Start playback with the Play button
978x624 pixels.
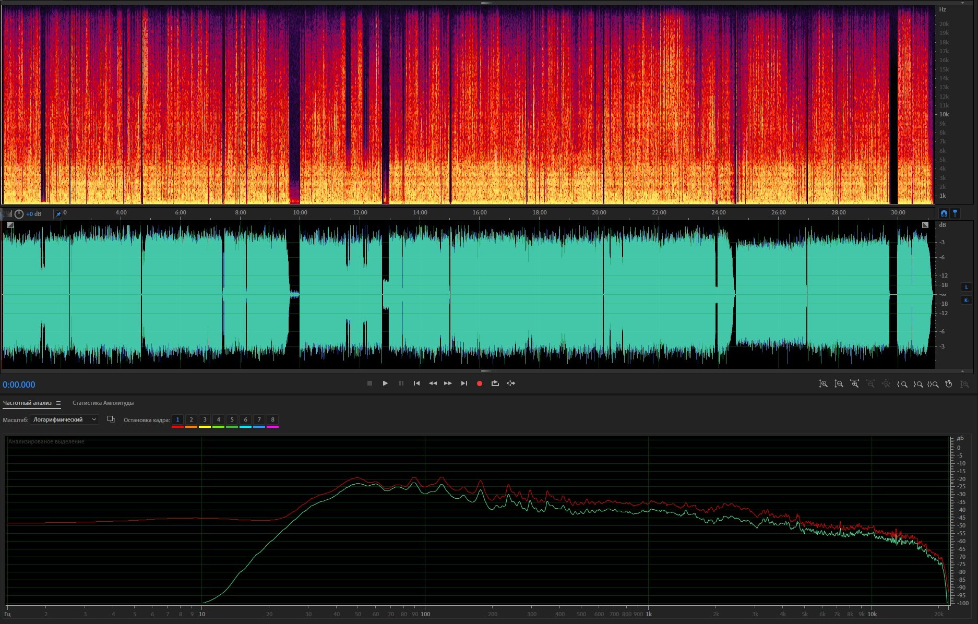click(x=385, y=383)
